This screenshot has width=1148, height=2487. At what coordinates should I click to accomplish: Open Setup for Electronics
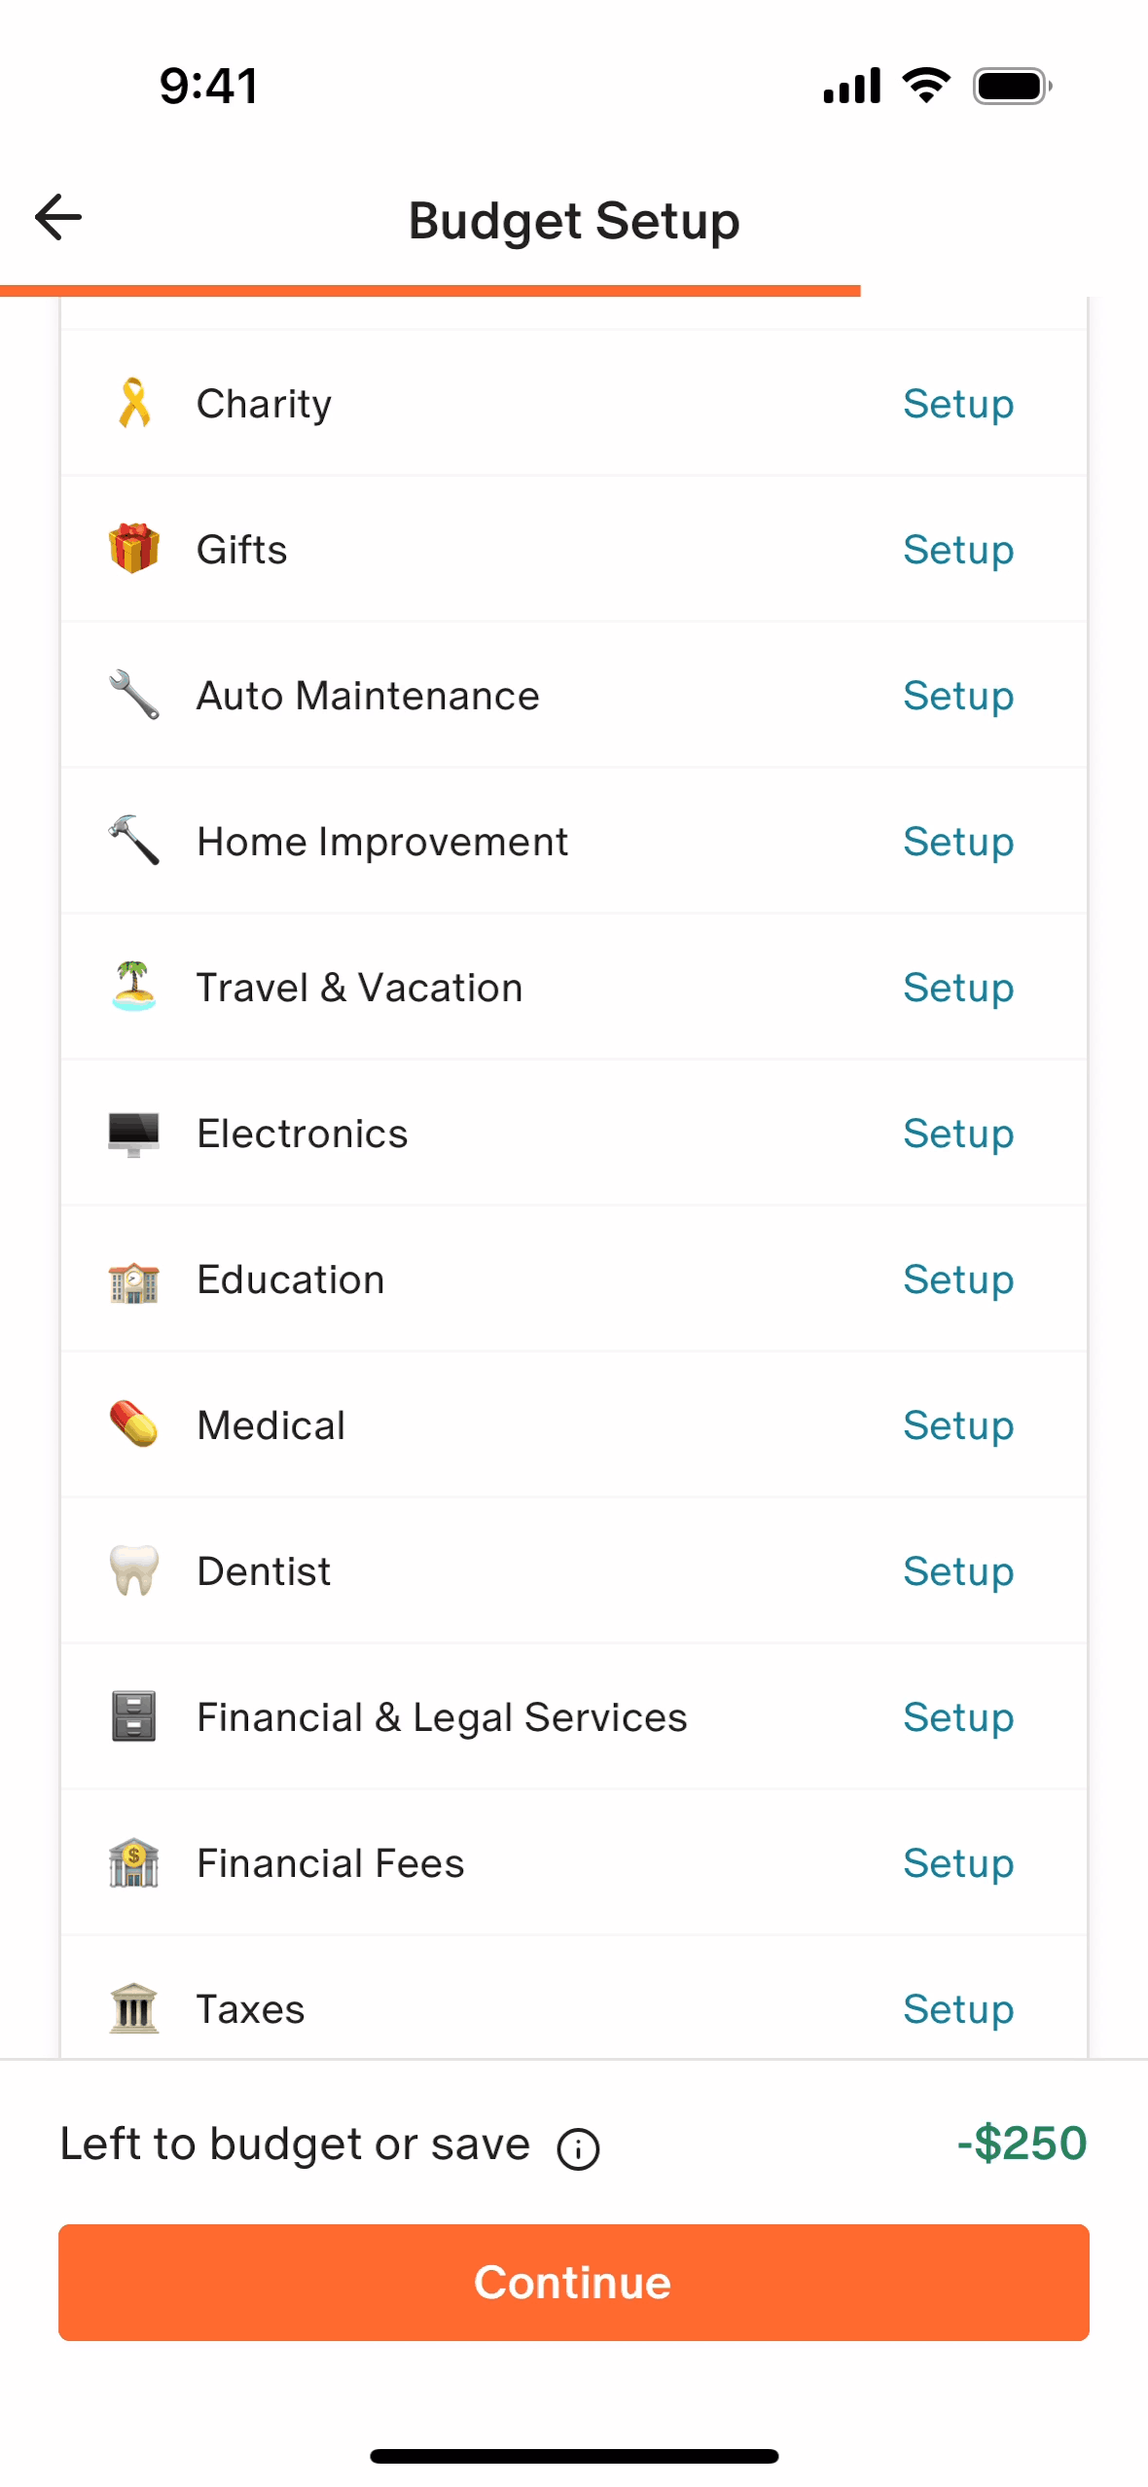click(x=958, y=1134)
